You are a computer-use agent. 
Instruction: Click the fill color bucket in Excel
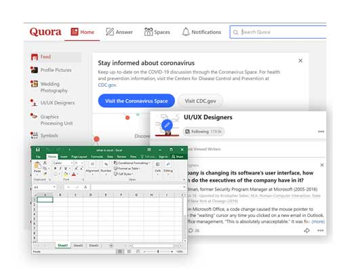[66, 174]
